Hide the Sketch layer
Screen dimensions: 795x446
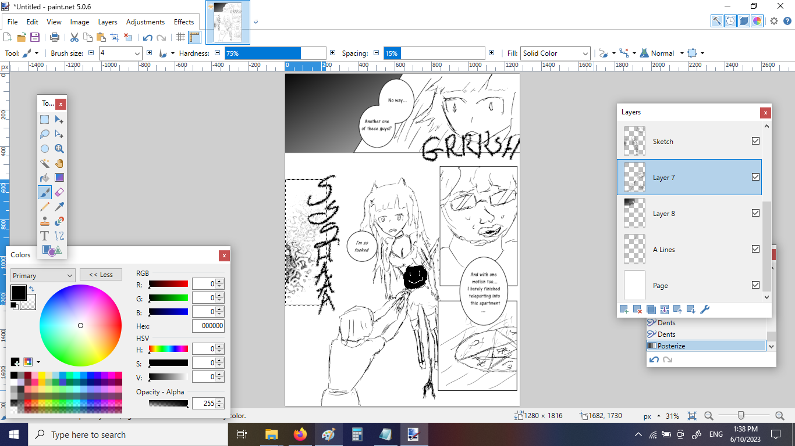click(x=755, y=141)
